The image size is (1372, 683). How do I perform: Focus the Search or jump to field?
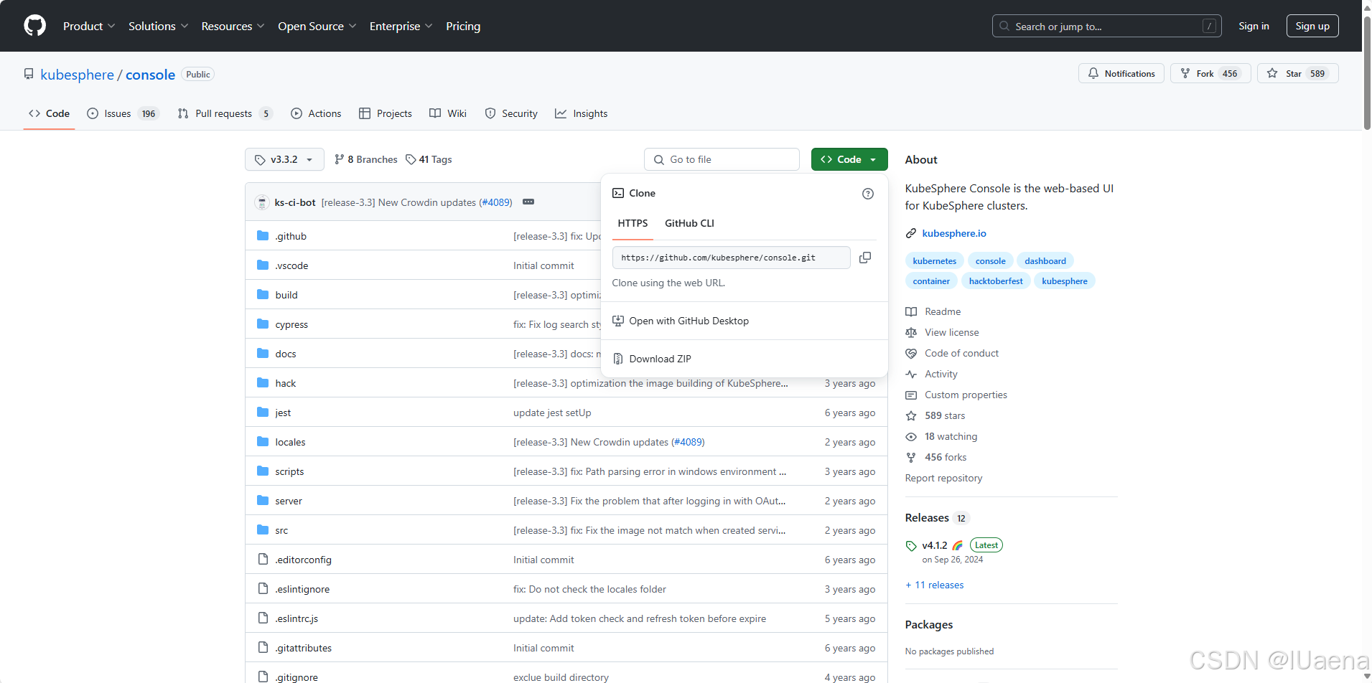pos(1107,26)
